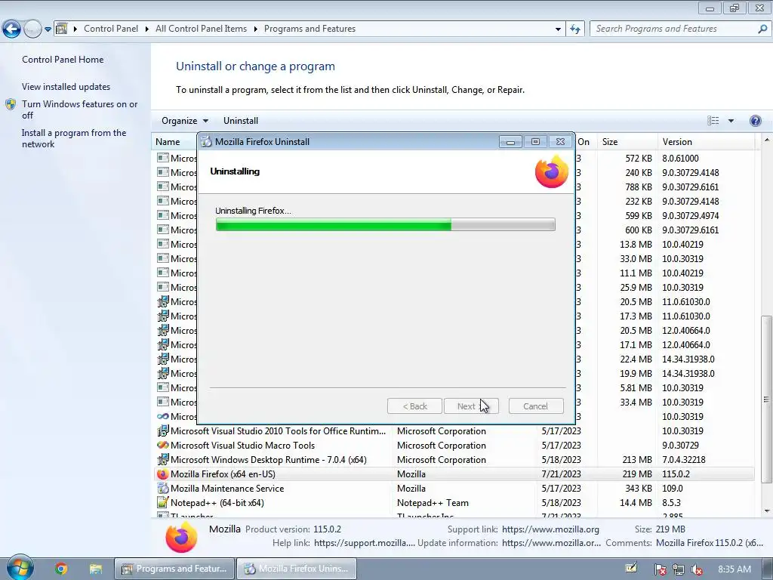This screenshot has height=580, width=773.
Task: Click All Control Panel Items breadcrumb
Action: click(201, 29)
